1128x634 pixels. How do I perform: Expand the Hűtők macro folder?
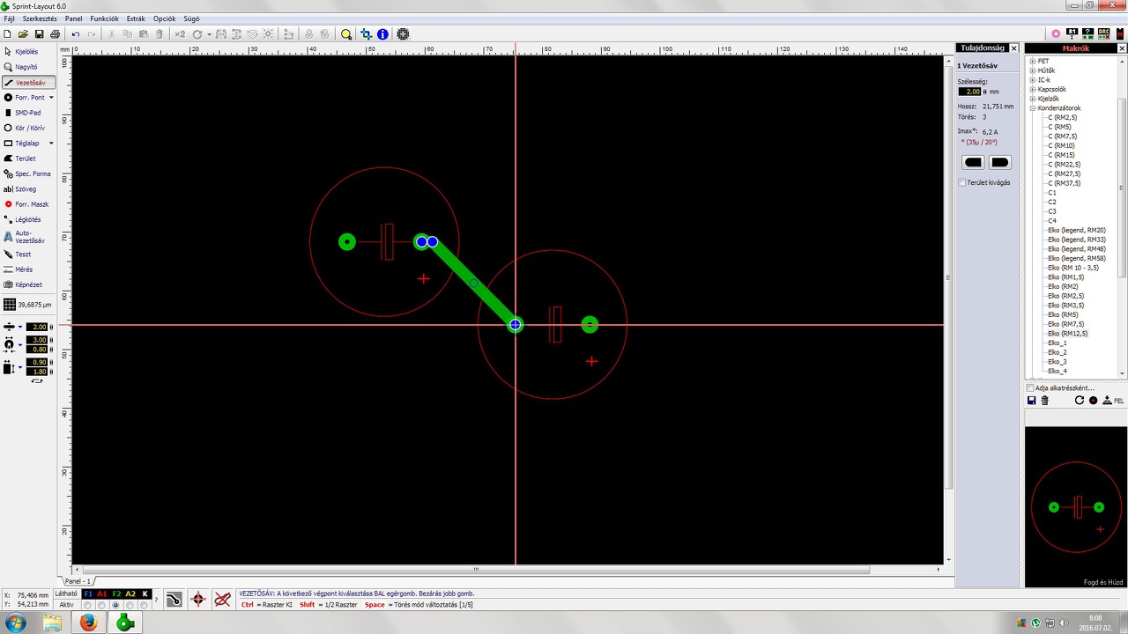tap(1032, 70)
